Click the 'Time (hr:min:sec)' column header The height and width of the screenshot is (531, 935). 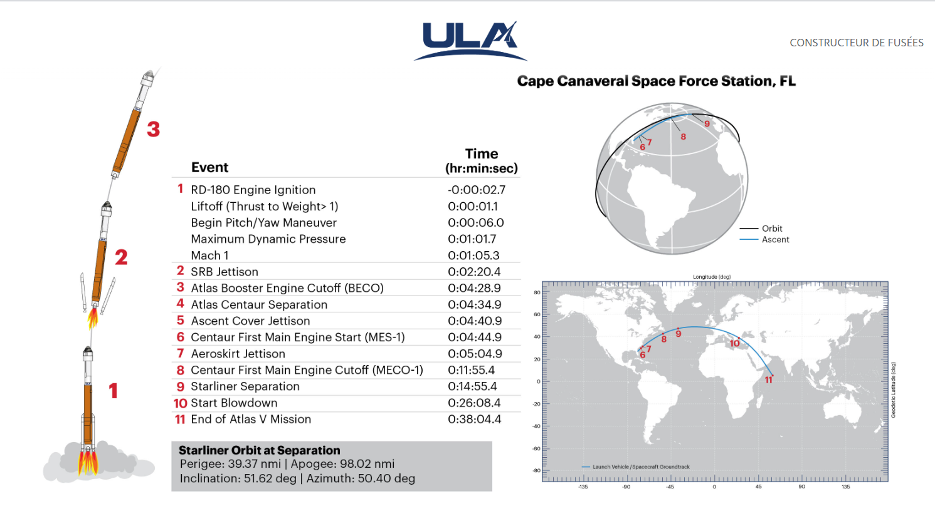482,161
